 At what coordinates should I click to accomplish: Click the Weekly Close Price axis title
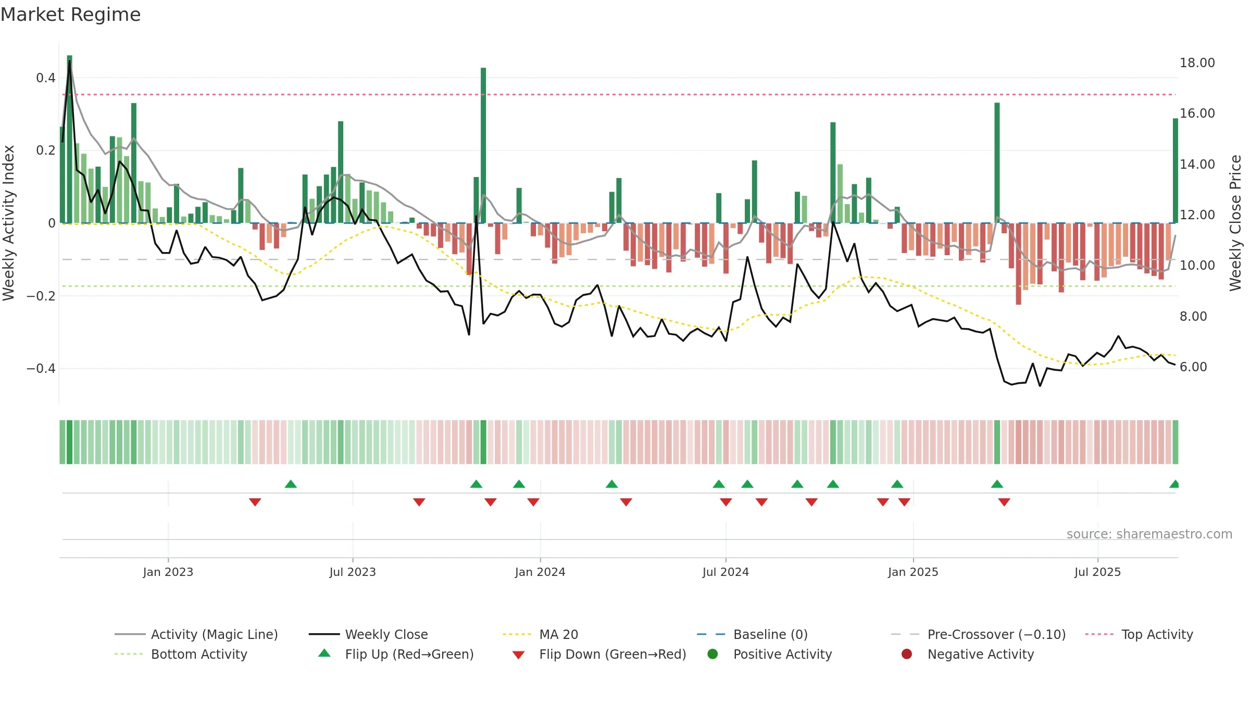[x=1235, y=223]
